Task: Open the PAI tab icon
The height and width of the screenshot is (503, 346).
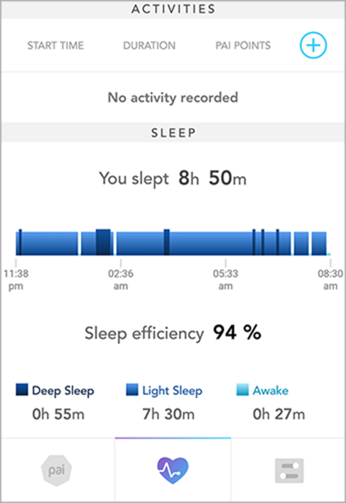Action: point(57,470)
